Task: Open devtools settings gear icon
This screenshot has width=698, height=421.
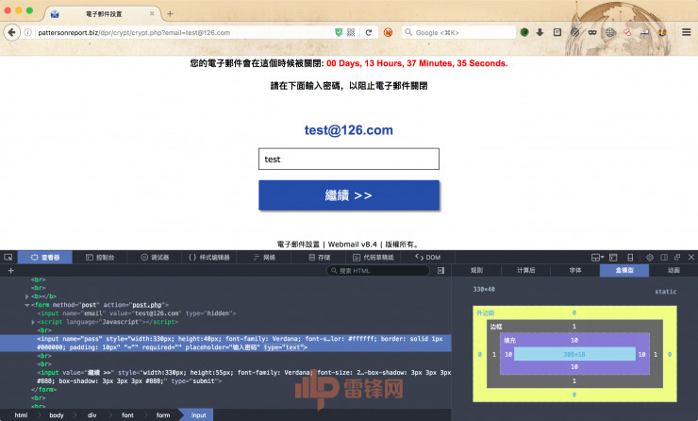Action: (650, 258)
